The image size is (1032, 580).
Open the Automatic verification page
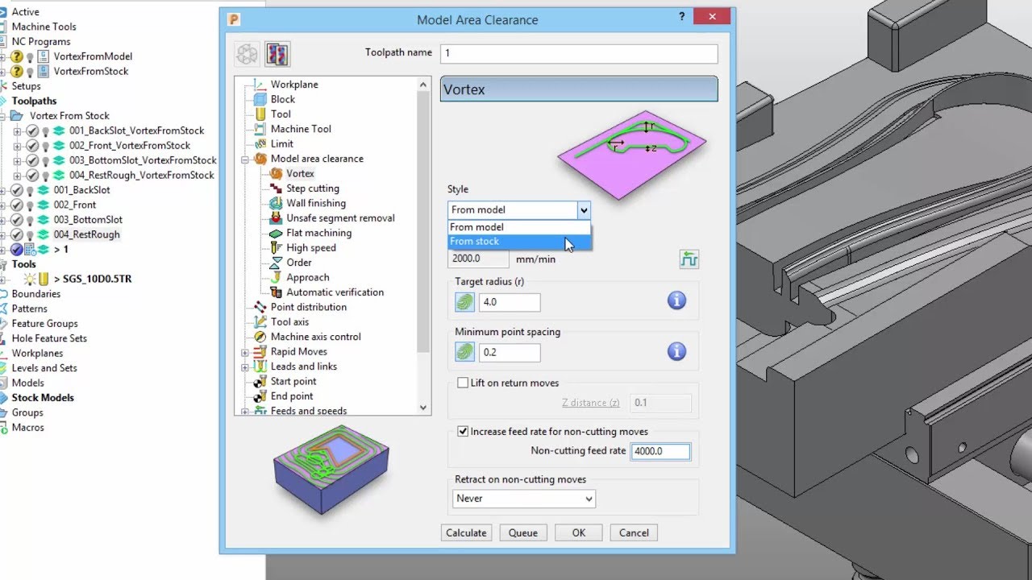point(335,292)
